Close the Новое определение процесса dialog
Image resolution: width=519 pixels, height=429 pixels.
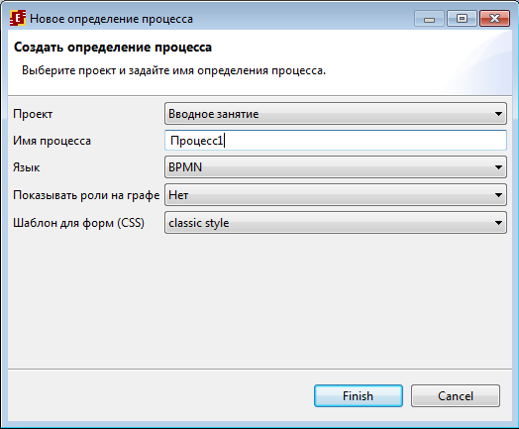(x=494, y=19)
